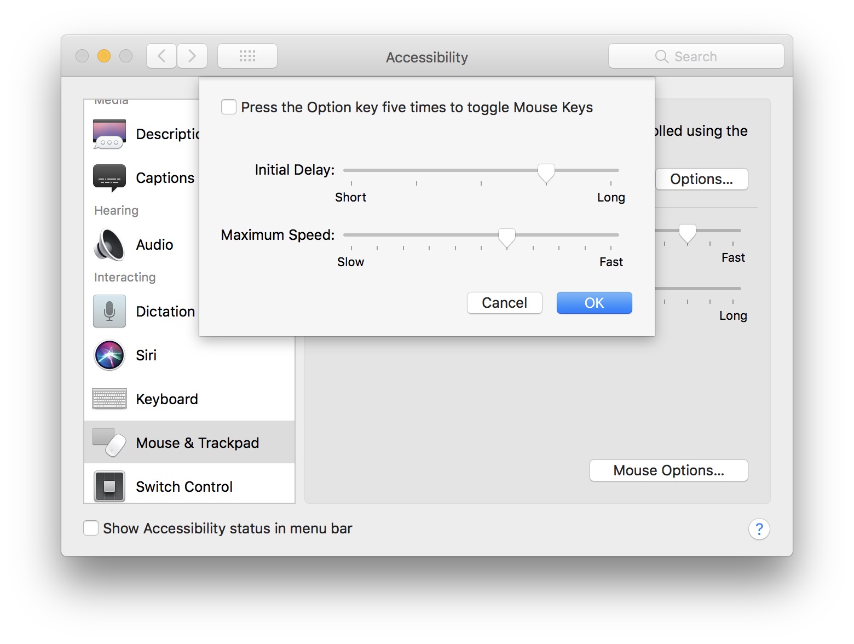Open the Switch Control icon
The width and height of the screenshot is (854, 644).
[x=109, y=486]
